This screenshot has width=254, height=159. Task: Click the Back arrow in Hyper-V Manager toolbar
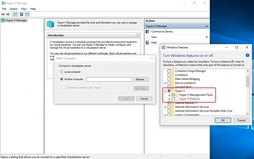[x=3, y=15]
